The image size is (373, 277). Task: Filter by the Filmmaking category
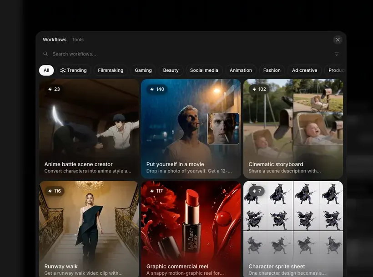111,70
